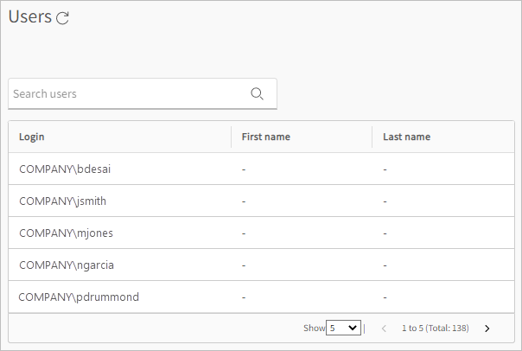Click Last name cell in pdrummond row
Image resolution: width=522 pixels, height=351 pixels.
click(385, 297)
